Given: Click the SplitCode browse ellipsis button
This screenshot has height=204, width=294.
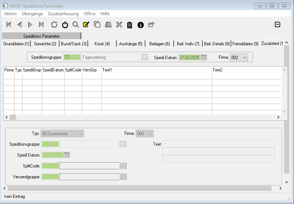Looking at the screenshot, I should (123, 166).
